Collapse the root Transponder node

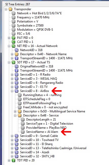pyautogui.click(x=6, y=9)
